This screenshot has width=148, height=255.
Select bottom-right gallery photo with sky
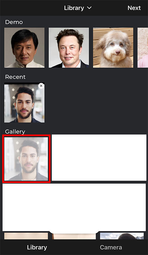[122, 236]
